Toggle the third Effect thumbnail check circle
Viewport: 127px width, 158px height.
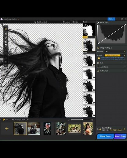[x=94, y=90]
